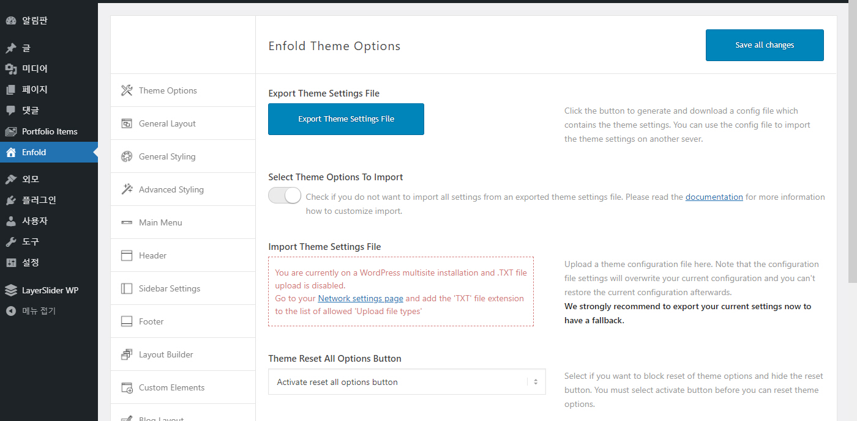The width and height of the screenshot is (857, 421).
Task: Click the Enfold house icon
Action: point(11,152)
